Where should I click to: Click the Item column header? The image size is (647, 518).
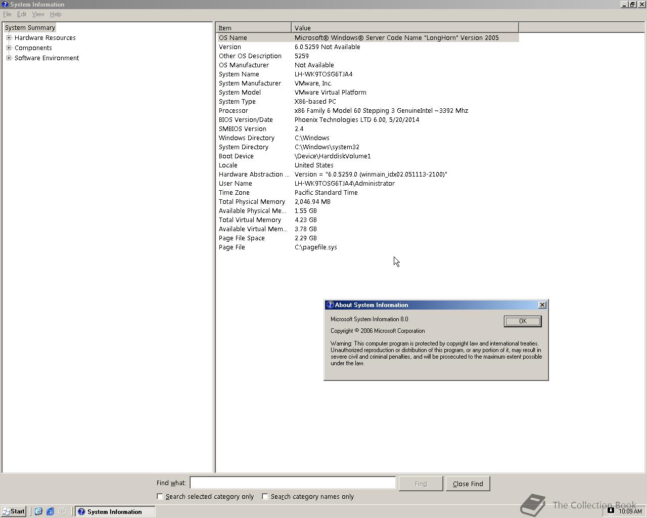[254, 28]
